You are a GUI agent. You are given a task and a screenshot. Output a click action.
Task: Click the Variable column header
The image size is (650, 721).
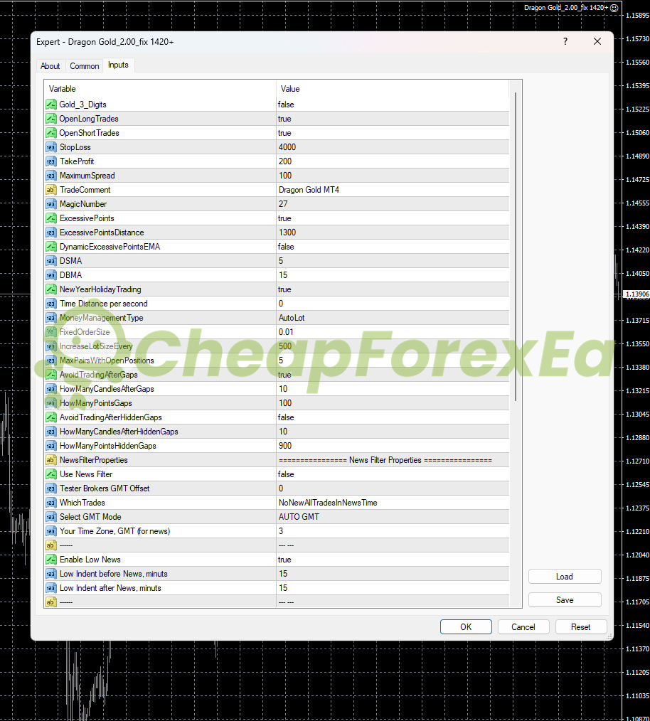click(x=160, y=89)
